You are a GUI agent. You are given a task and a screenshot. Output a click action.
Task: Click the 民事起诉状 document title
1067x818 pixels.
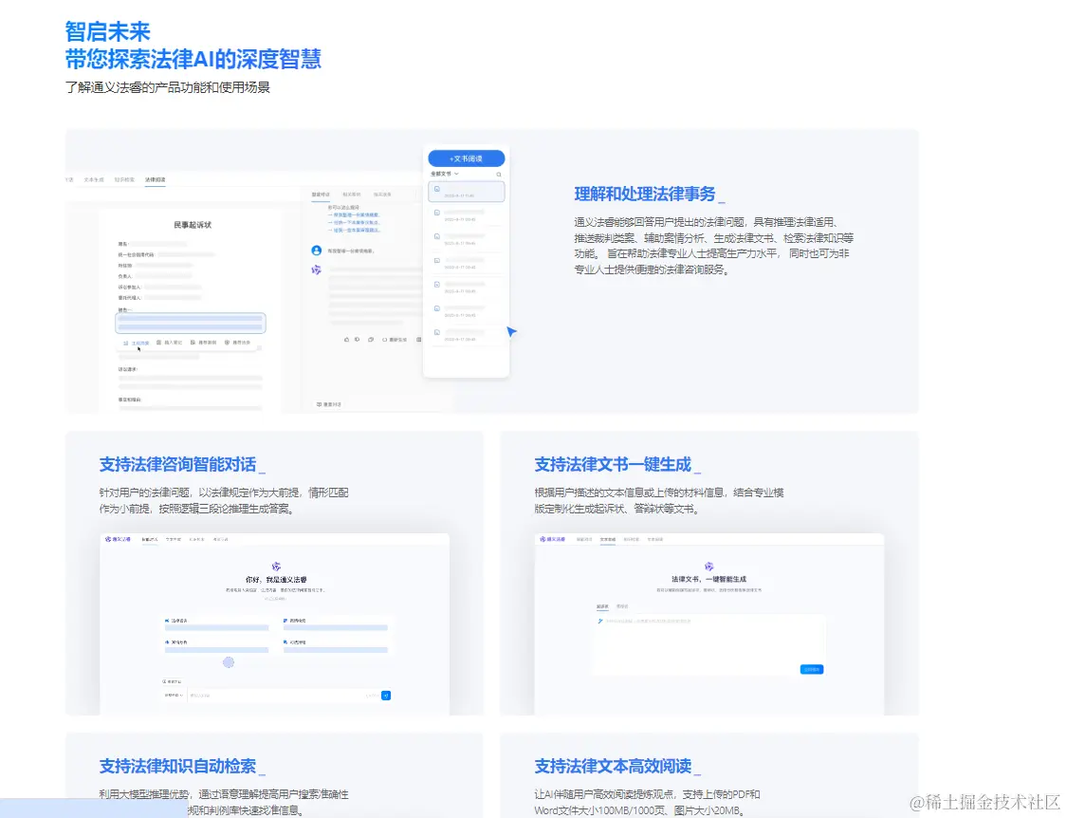point(193,225)
